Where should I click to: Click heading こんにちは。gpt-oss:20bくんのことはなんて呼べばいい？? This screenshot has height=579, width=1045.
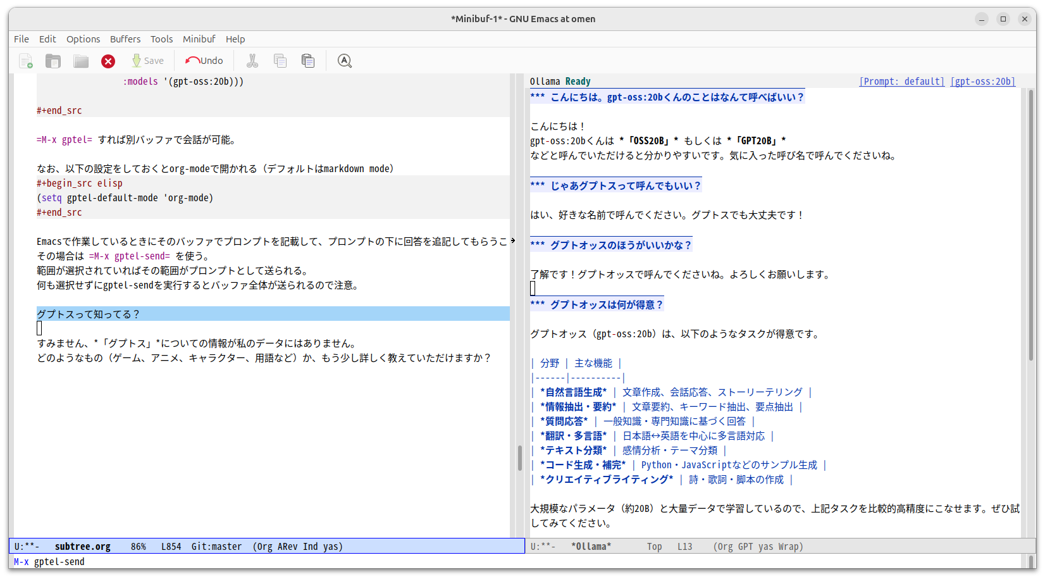point(667,97)
